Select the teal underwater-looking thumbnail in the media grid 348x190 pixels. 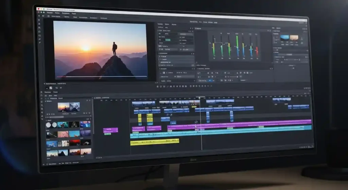click(63, 125)
